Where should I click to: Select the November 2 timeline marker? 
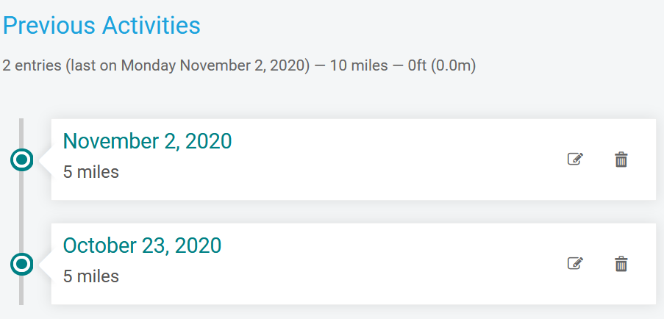[21, 159]
